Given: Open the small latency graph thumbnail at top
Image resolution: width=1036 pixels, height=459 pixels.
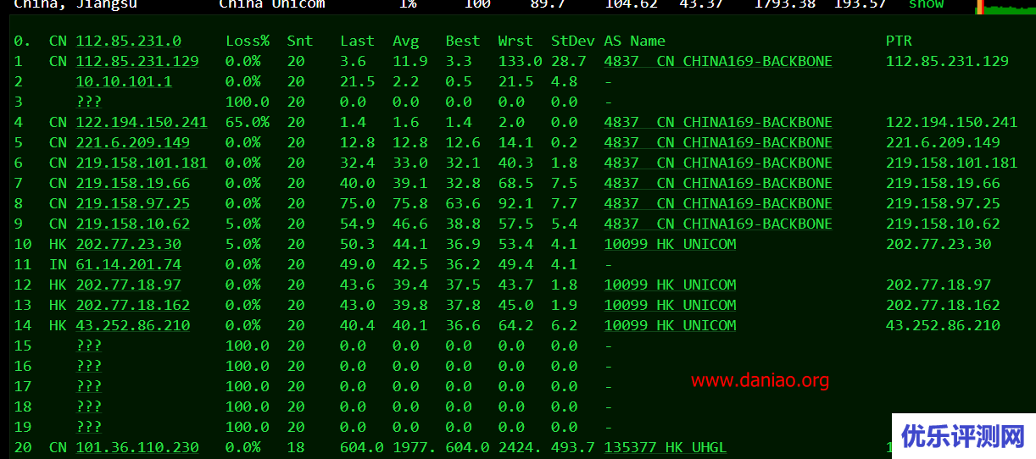Looking at the screenshot, I should pyautogui.click(x=1004, y=7).
